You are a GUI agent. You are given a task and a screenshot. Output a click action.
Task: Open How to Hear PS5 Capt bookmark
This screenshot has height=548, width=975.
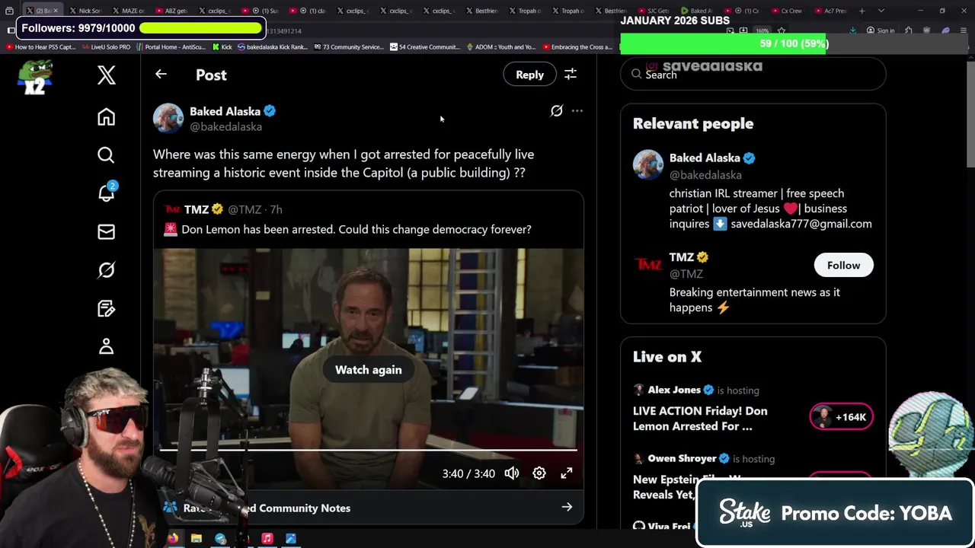point(41,47)
